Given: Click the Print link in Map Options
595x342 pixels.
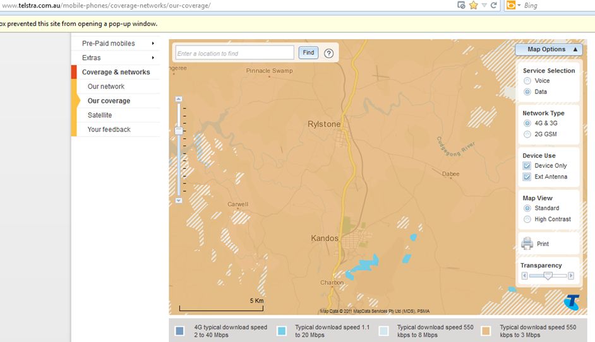Looking at the screenshot, I should coord(543,244).
